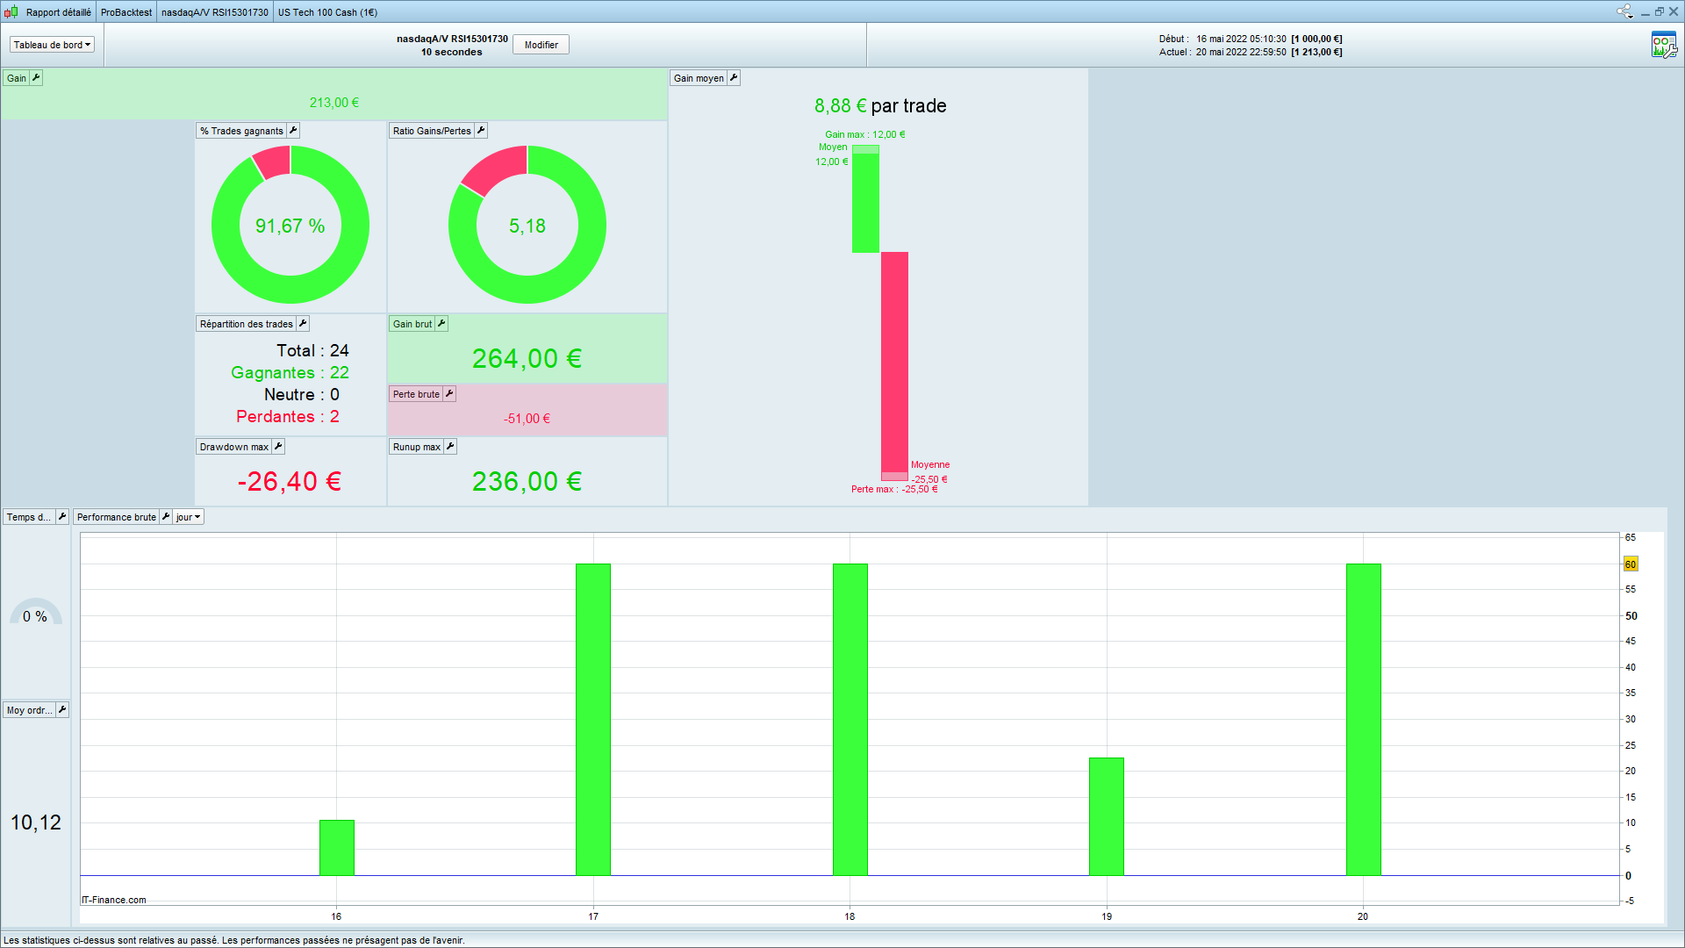Screen dimensions: 1685x948
Task: Open the report layout icon top right
Action: pyautogui.click(x=1663, y=45)
